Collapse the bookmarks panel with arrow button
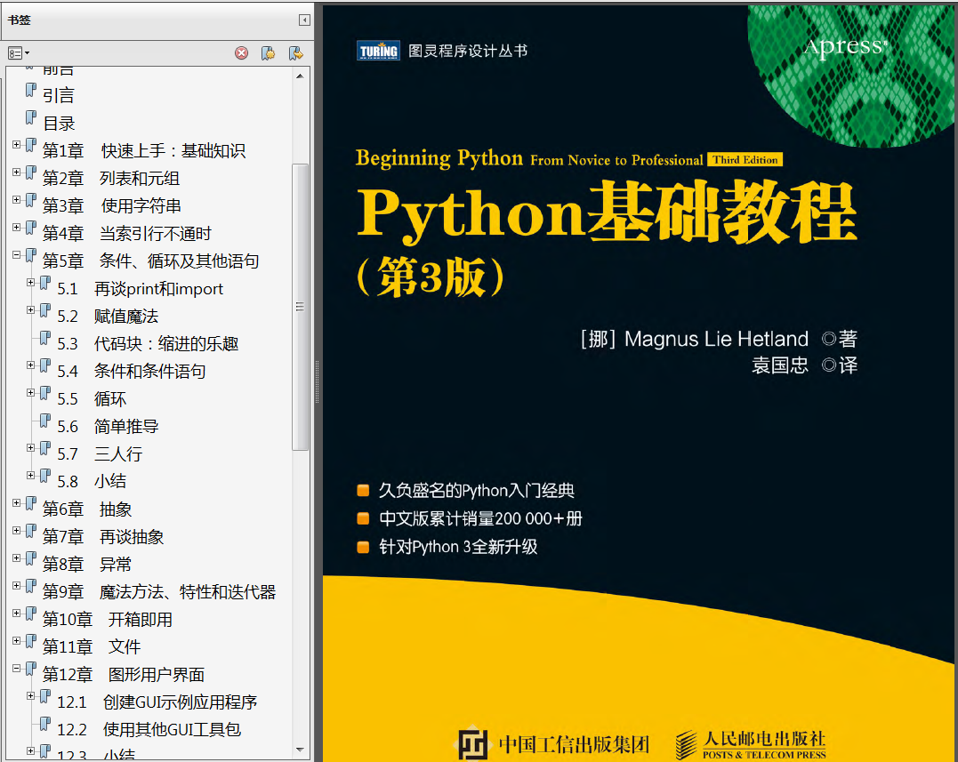Image resolution: width=958 pixels, height=762 pixels. click(x=304, y=20)
